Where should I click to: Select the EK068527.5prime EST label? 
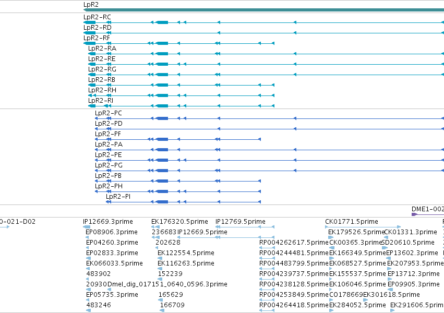(357, 264)
